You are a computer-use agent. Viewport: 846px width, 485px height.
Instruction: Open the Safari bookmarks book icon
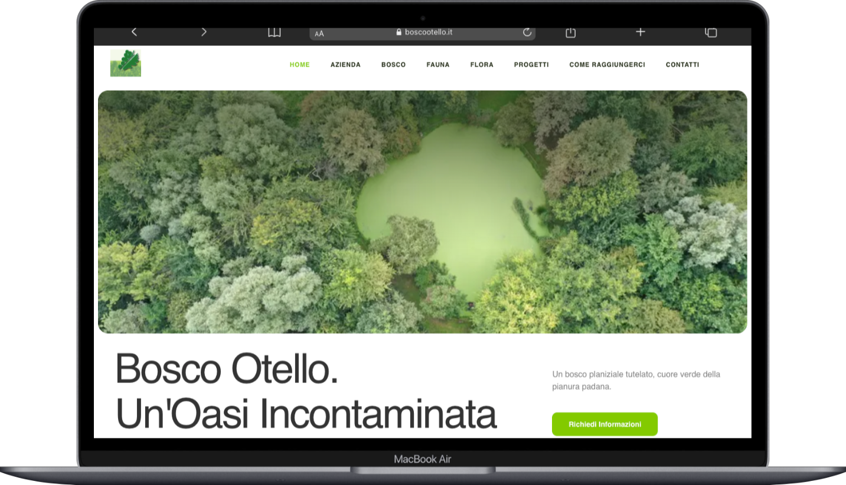click(274, 32)
